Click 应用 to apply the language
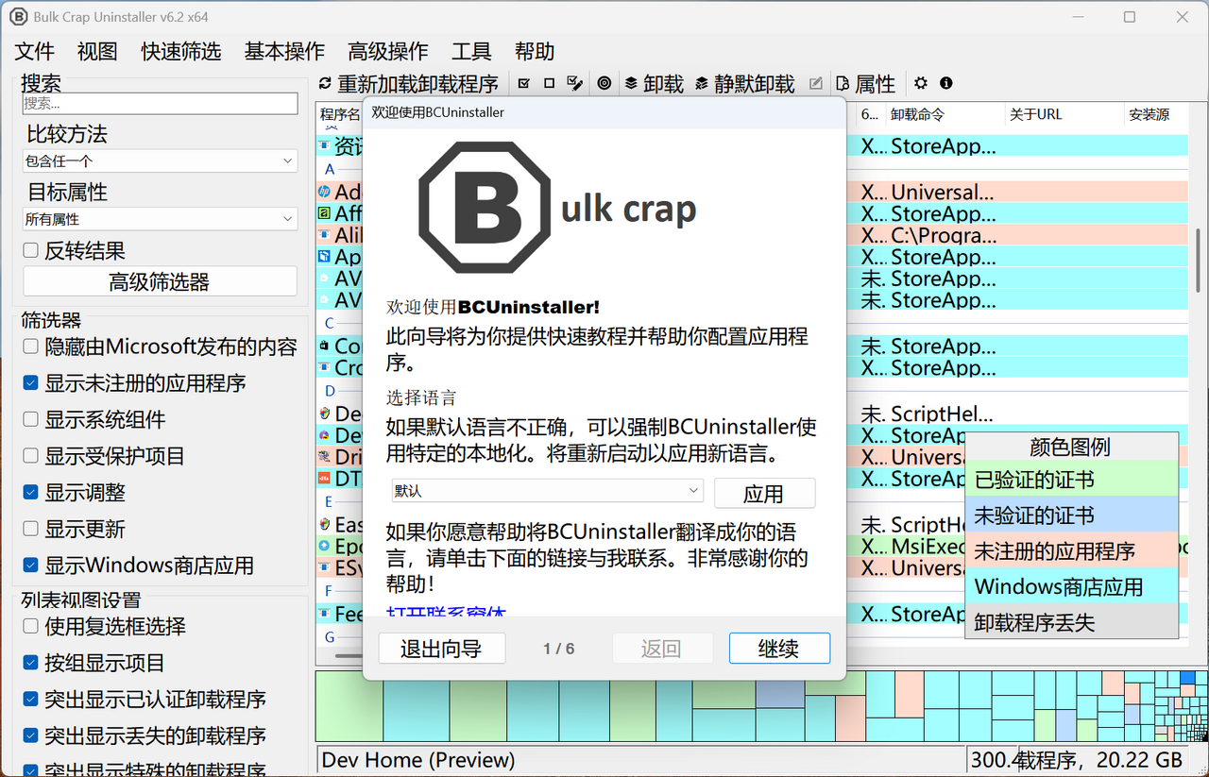This screenshot has height=777, width=1209. 764,494
